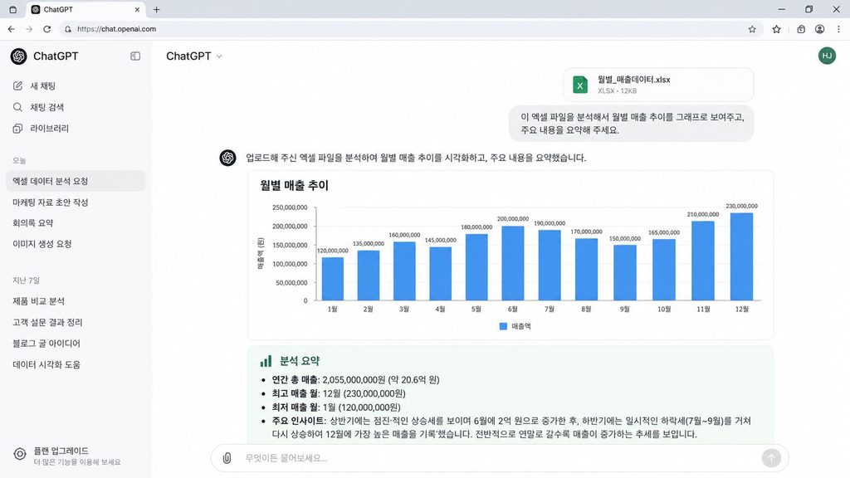This screenshot has height=478, width=850.
Task: Click the library stack icon
Action: [x=18, y=129]
